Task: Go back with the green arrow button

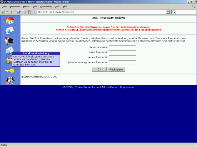Action: [x=3, y=12]
